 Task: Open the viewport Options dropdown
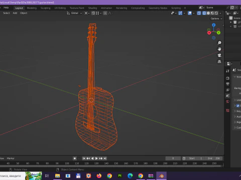216,18
